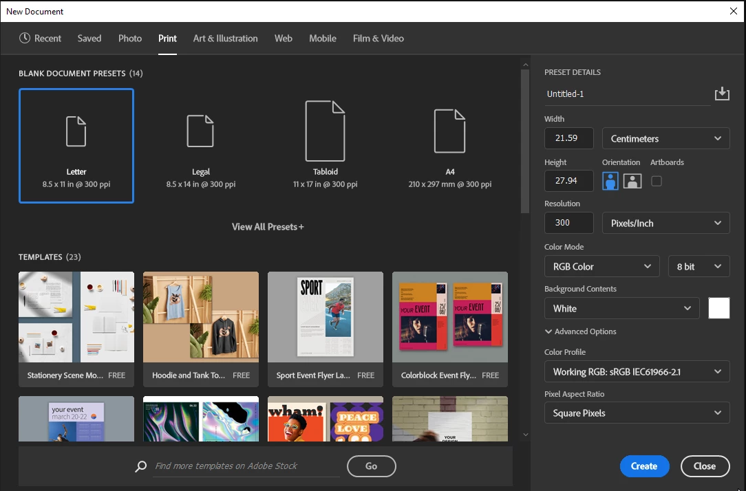Click the Find more templates search field

247,466
